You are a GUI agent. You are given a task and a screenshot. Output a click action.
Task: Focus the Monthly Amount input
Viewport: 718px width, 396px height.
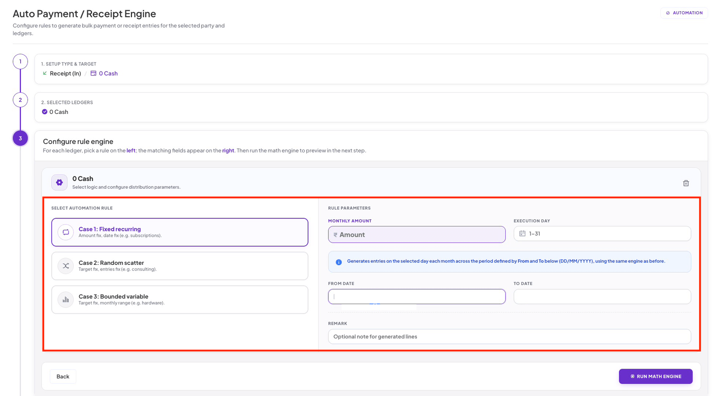pyautogui.click(x=417, y=235)
